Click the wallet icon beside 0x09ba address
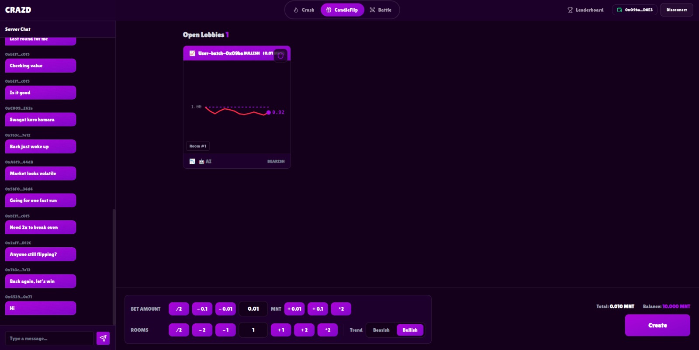The height and width of the screenshot is (350, 699). (x=619, y=10)
